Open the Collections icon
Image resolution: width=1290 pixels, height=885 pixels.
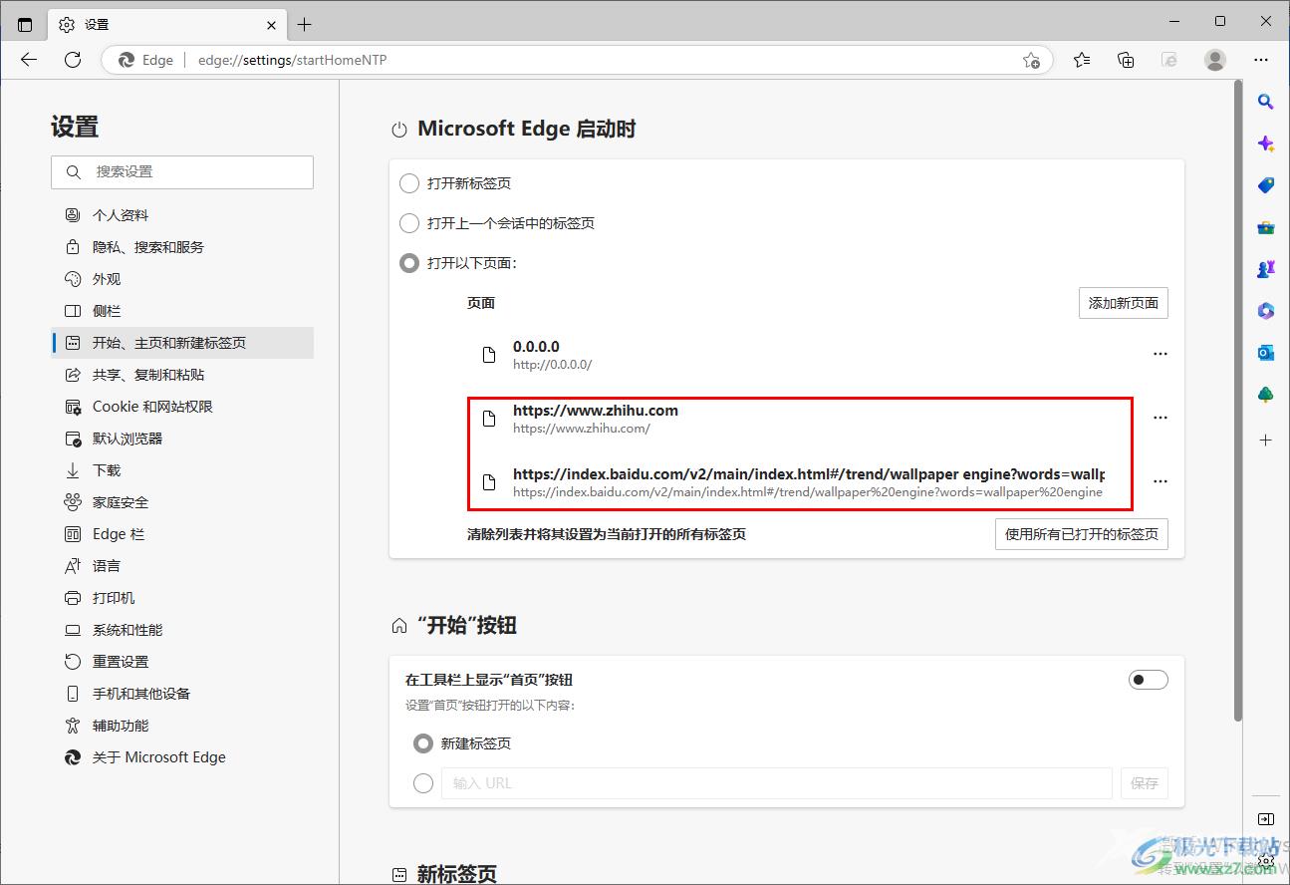tap(1126, 60)
